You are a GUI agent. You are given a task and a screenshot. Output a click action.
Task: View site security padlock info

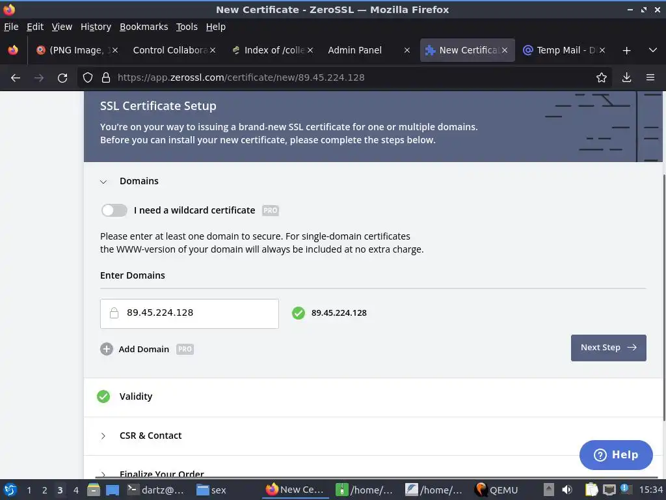point(106,78)
